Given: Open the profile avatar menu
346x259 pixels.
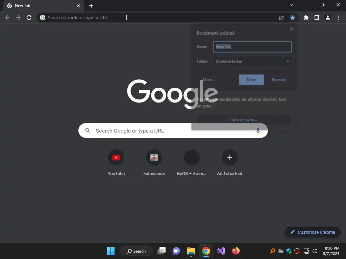Looking at the screenshot, I should (x=328, y=18).
